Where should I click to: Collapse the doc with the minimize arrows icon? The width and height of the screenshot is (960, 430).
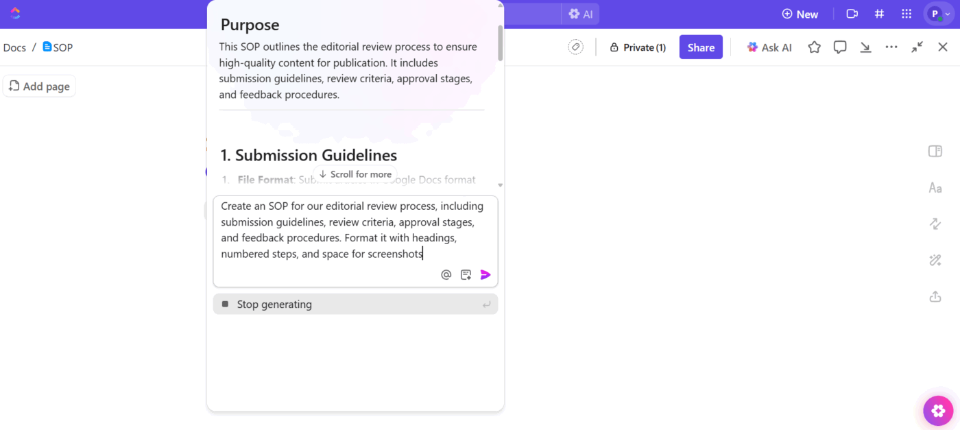coord(917,47)
